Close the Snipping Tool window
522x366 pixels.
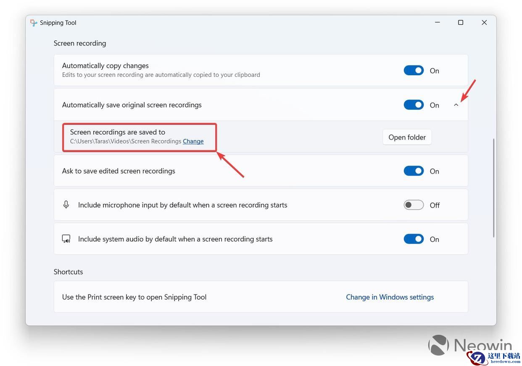(484, 23)
